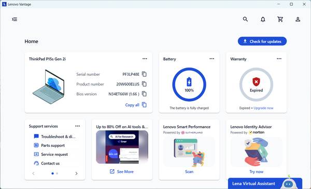Click Scan under Lenovo Smart Performance
Viewport: 311px width, 189px height.
coord(189,172)
